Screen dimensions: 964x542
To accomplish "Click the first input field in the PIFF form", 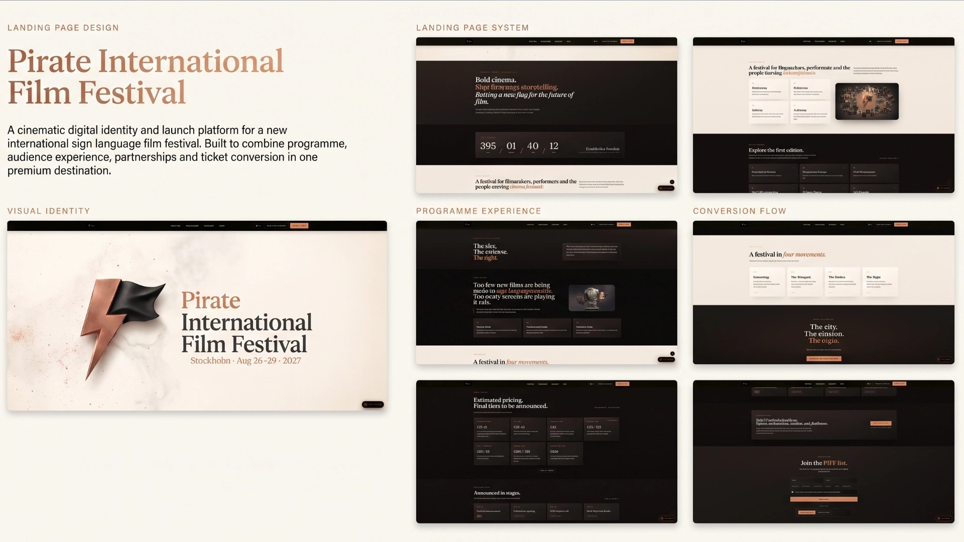I will (x=807, y=480).
